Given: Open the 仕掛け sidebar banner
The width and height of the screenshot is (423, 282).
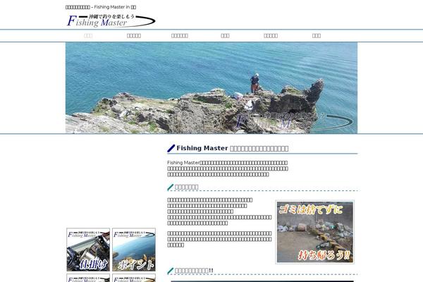Looking at the screenshot, I should [88, 250].
